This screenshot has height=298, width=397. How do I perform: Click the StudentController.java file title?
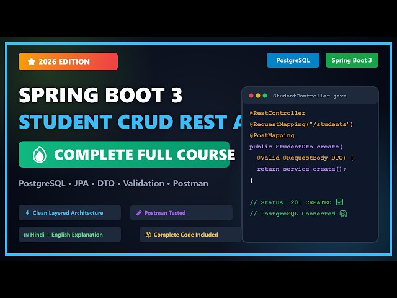click(x=310, y=96)
